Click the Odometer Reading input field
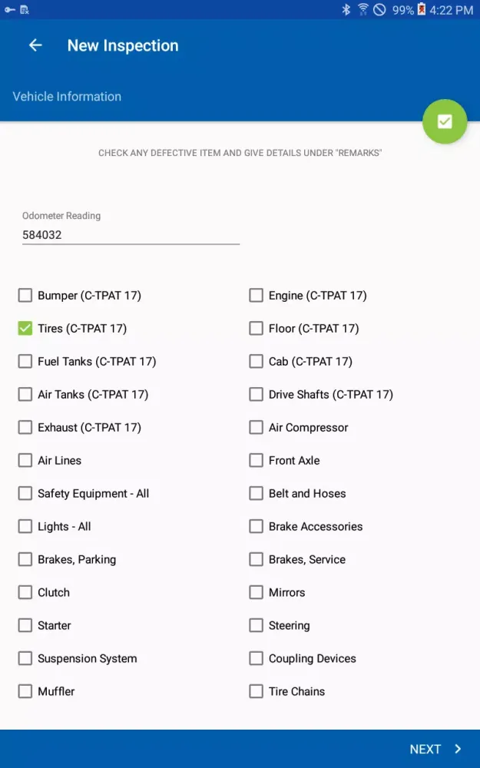Viewport: 480px width, 768px height. click(131, 234)
